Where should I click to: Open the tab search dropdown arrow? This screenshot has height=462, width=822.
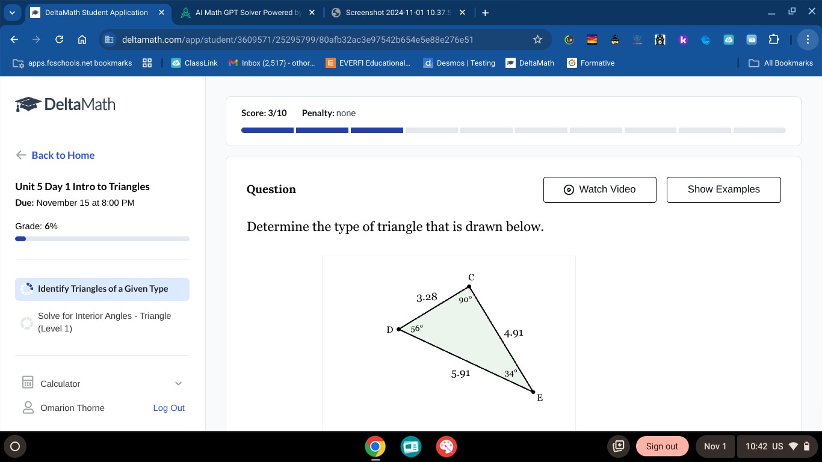tap(11, 13)
